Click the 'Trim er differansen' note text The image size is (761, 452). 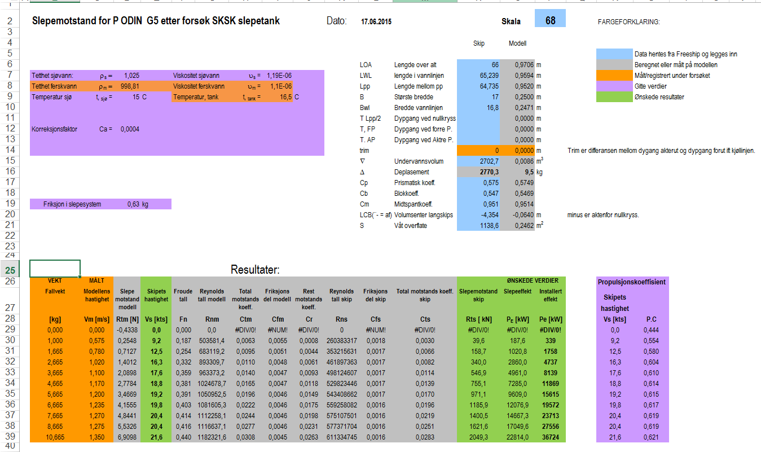coord(661,151)
